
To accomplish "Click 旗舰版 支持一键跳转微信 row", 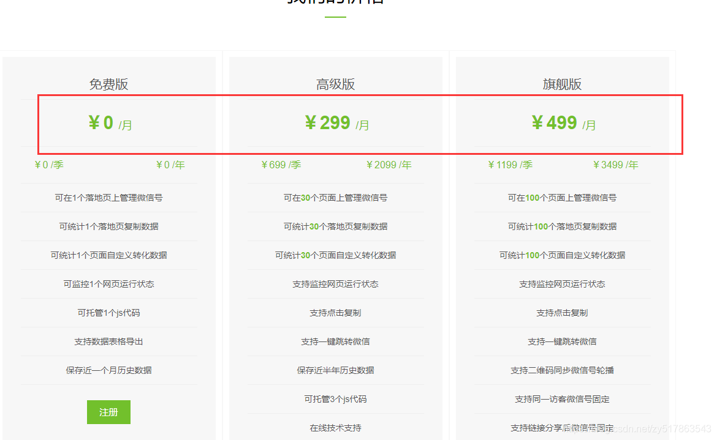I will [562, 341].
